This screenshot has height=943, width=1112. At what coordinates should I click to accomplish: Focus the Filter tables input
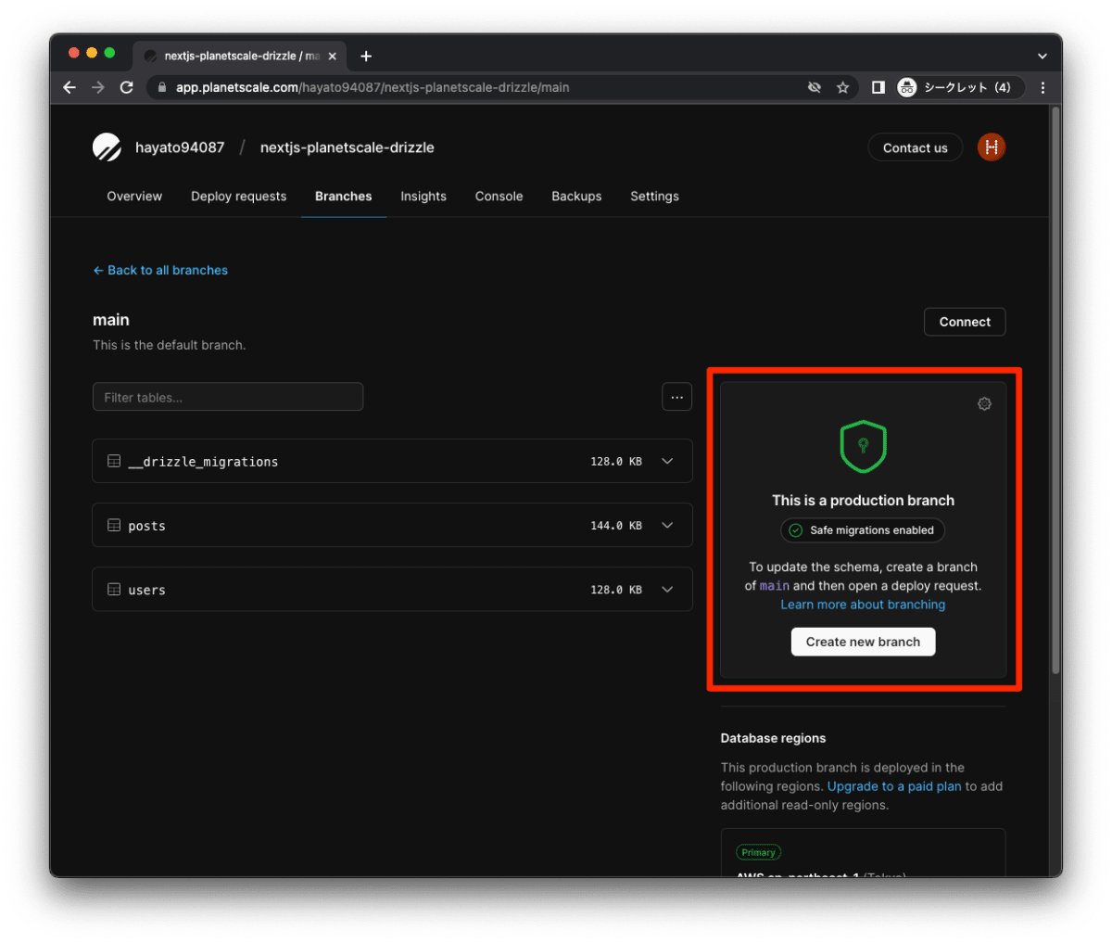228,397
